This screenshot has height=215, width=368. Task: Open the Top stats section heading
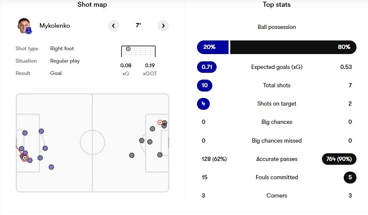276,5
